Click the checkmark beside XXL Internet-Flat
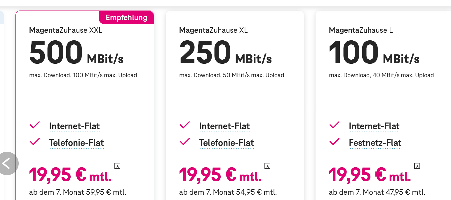Screen dimensions: 451x200 [35, 125]
